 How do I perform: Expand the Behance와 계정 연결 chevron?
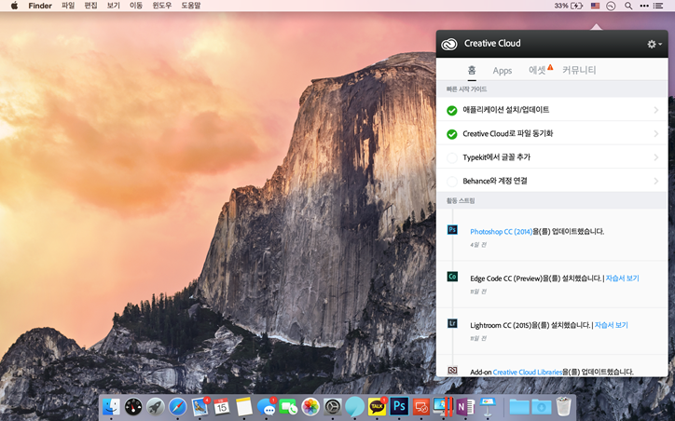(x=656, y=181)
